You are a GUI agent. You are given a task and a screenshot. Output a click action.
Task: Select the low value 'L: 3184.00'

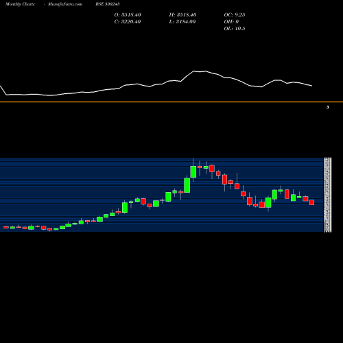(x=182, y=22)
